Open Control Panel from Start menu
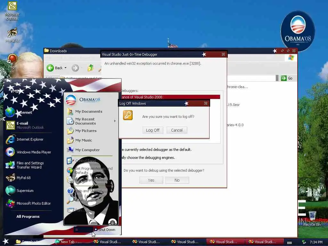This screenshot has height=246, width=328. coord(82,161)
